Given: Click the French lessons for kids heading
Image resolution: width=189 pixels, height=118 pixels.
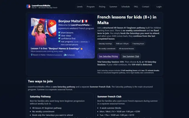Looking at the screenshot, I should [x=127, y=20].
